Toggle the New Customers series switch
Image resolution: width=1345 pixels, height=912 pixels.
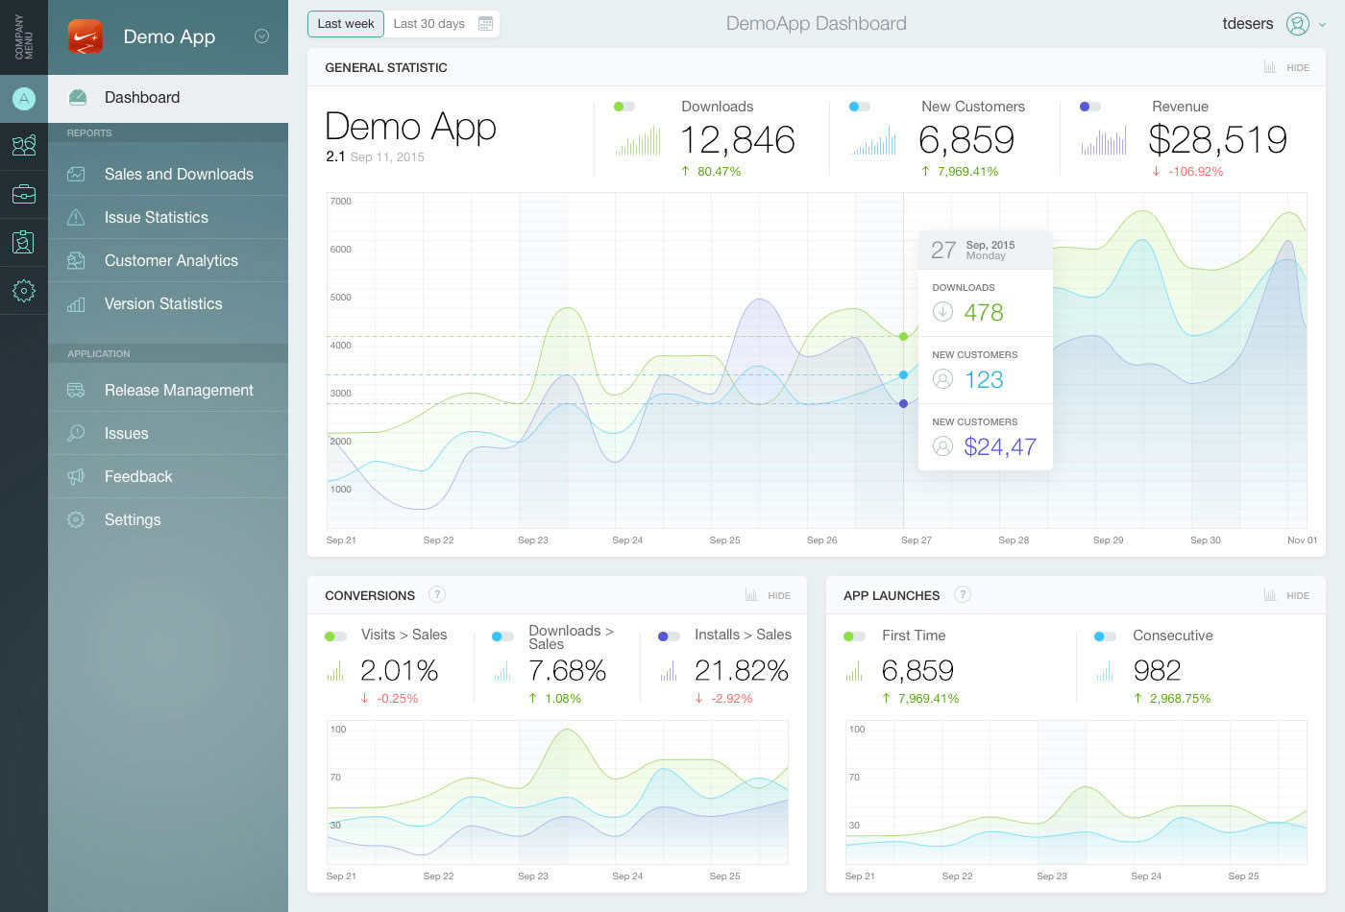(859, 107)
